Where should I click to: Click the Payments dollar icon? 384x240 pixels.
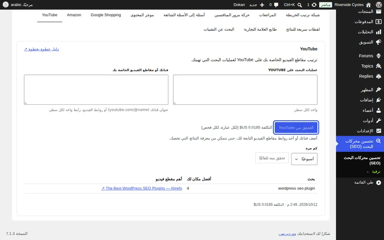[379, 22]
